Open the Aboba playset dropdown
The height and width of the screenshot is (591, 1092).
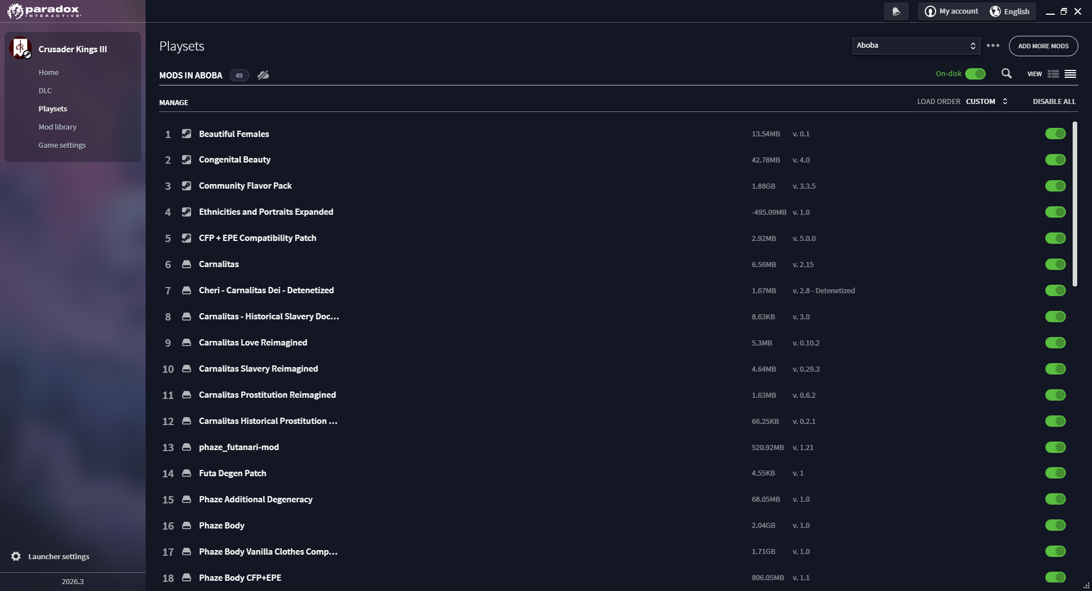(916, 45)
